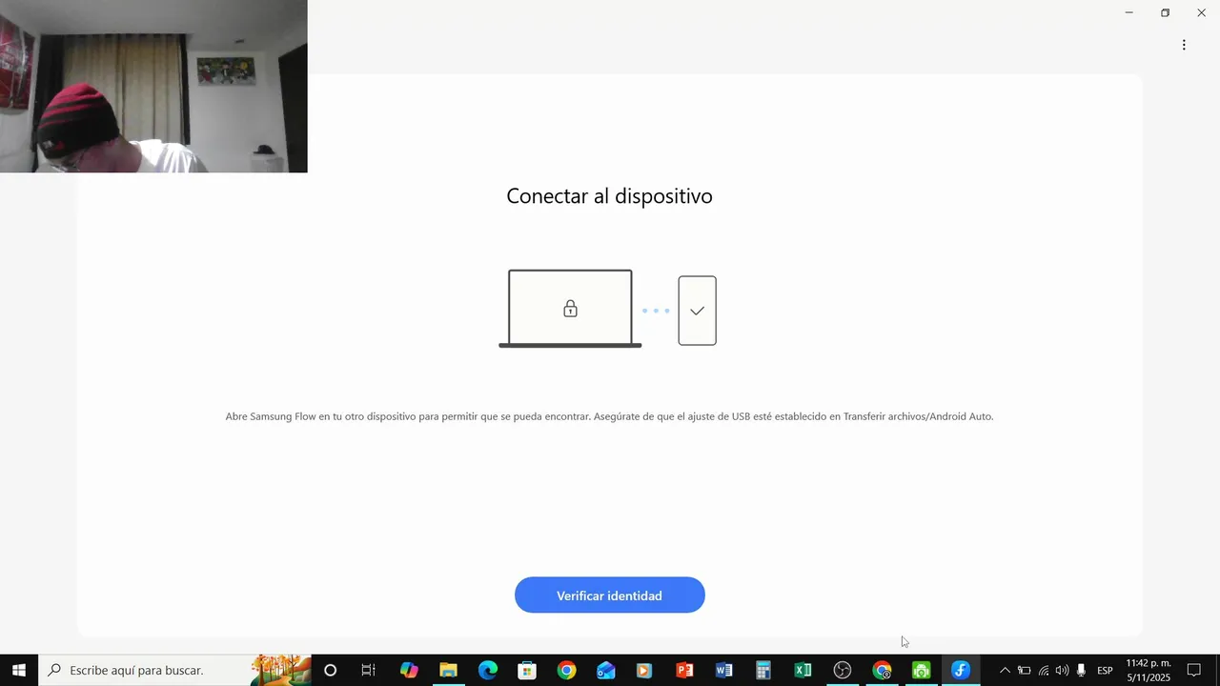Launch Microsoft Edge from taskbar
1220x686 pixels.
488,671
